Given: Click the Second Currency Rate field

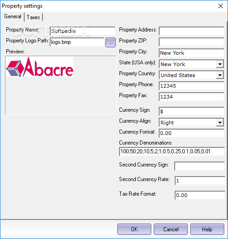Looking at the screenshot, I should 200,181.
